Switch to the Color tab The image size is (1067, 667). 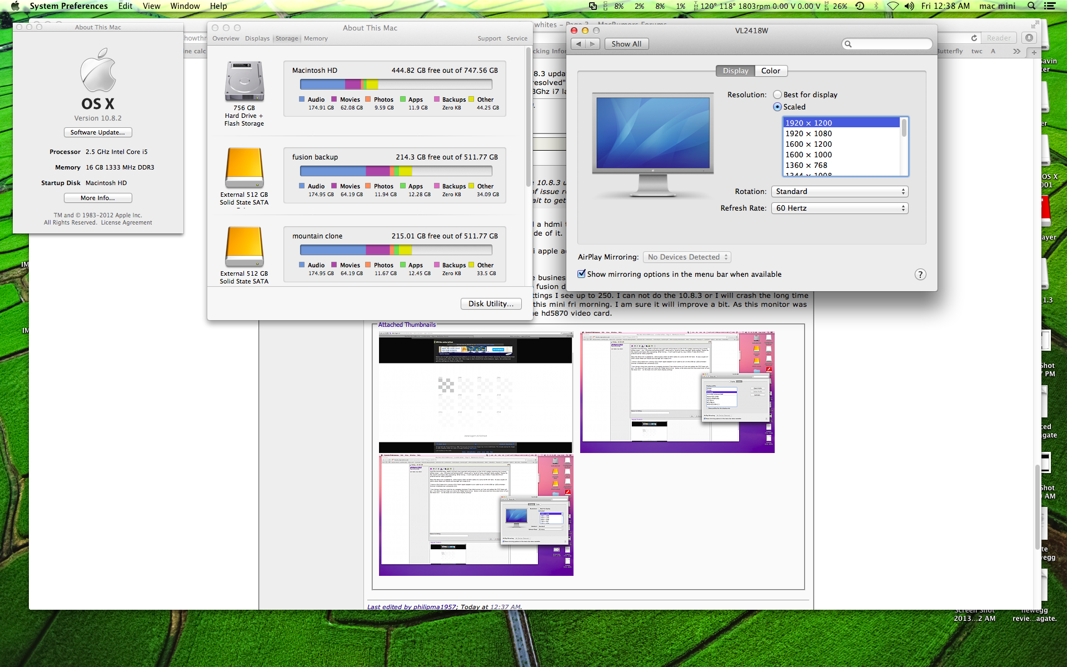click(x=770, y=71)
